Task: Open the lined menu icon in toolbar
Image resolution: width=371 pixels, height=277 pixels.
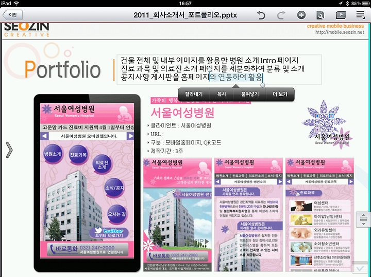Action: click(x=361, y=15)
